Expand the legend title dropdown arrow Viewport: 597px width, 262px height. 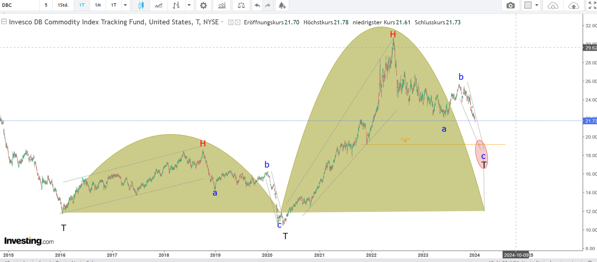222,22
